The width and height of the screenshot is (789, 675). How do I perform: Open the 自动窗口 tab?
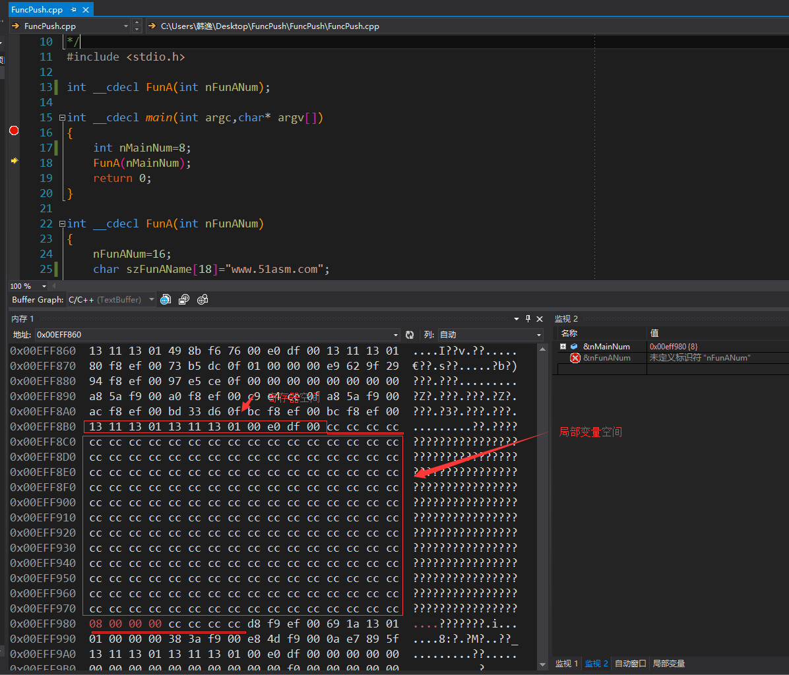point(631,664)
